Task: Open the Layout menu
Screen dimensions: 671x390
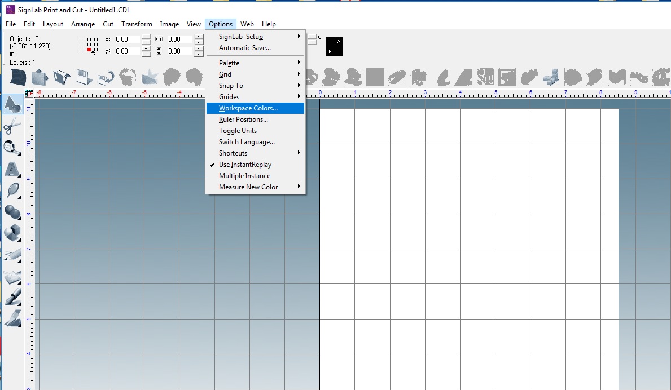Action: [x=52, y=24]
